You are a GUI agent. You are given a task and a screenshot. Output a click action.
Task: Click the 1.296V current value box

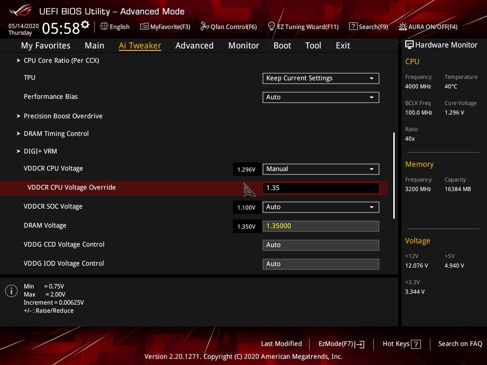click(x=247, y=170)
